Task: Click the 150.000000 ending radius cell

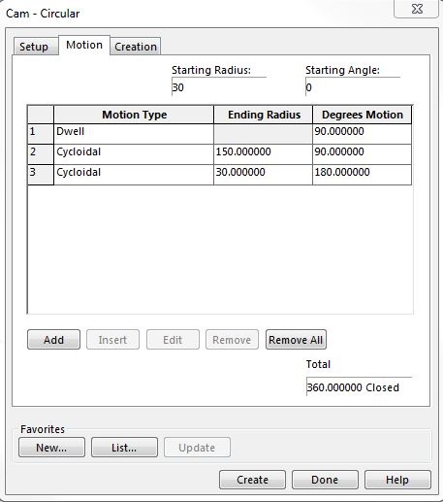Action: (x=263, y=154)
